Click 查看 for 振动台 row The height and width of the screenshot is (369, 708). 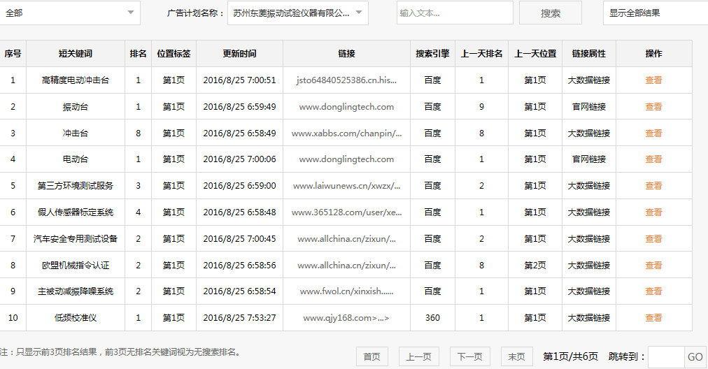pos(653,107)
